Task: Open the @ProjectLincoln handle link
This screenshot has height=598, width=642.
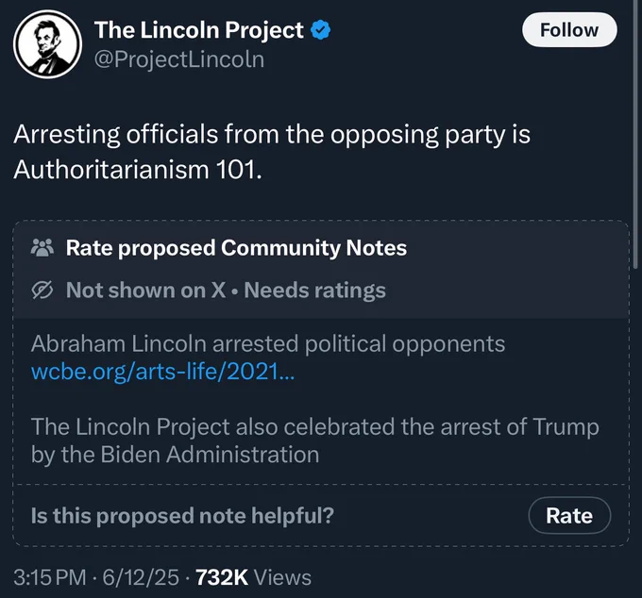Action: (179, 59)
